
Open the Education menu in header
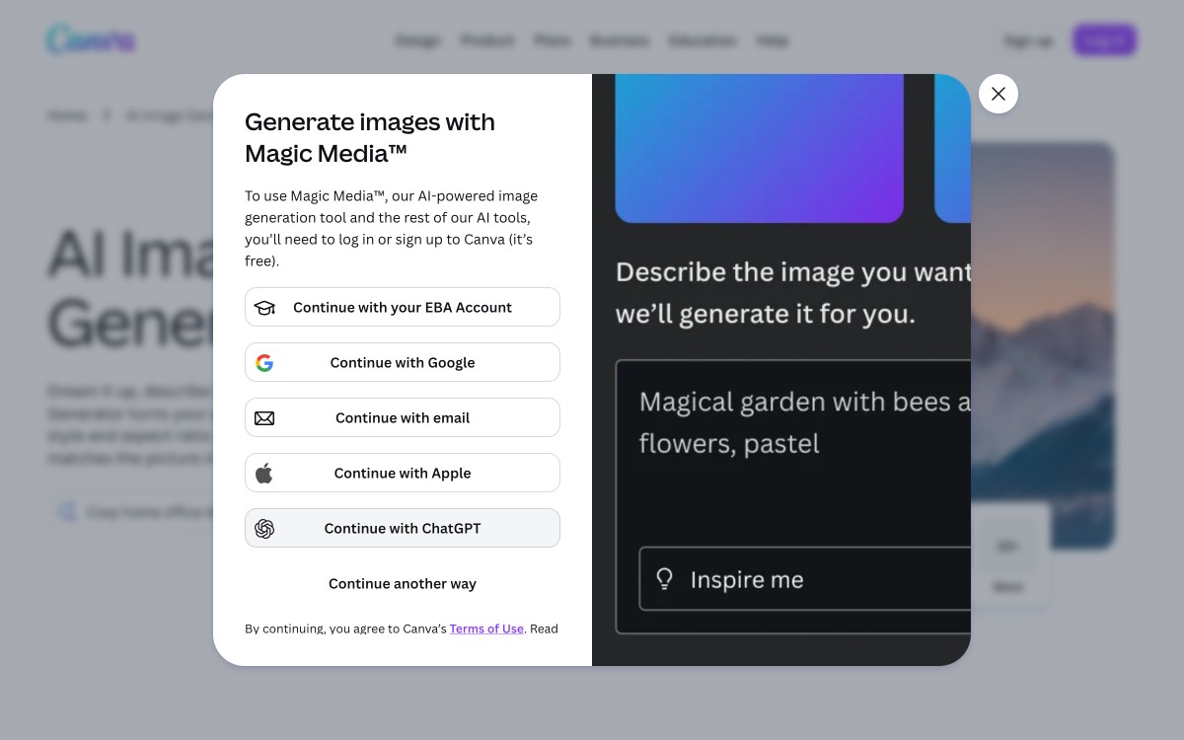click(x=703, y=40)
